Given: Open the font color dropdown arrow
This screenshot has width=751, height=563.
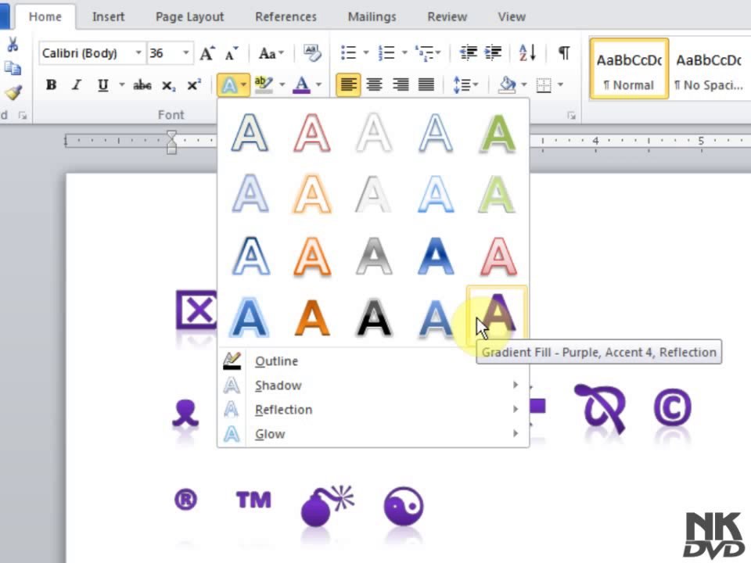Looking at the screenshot, I should click(318, 84).
